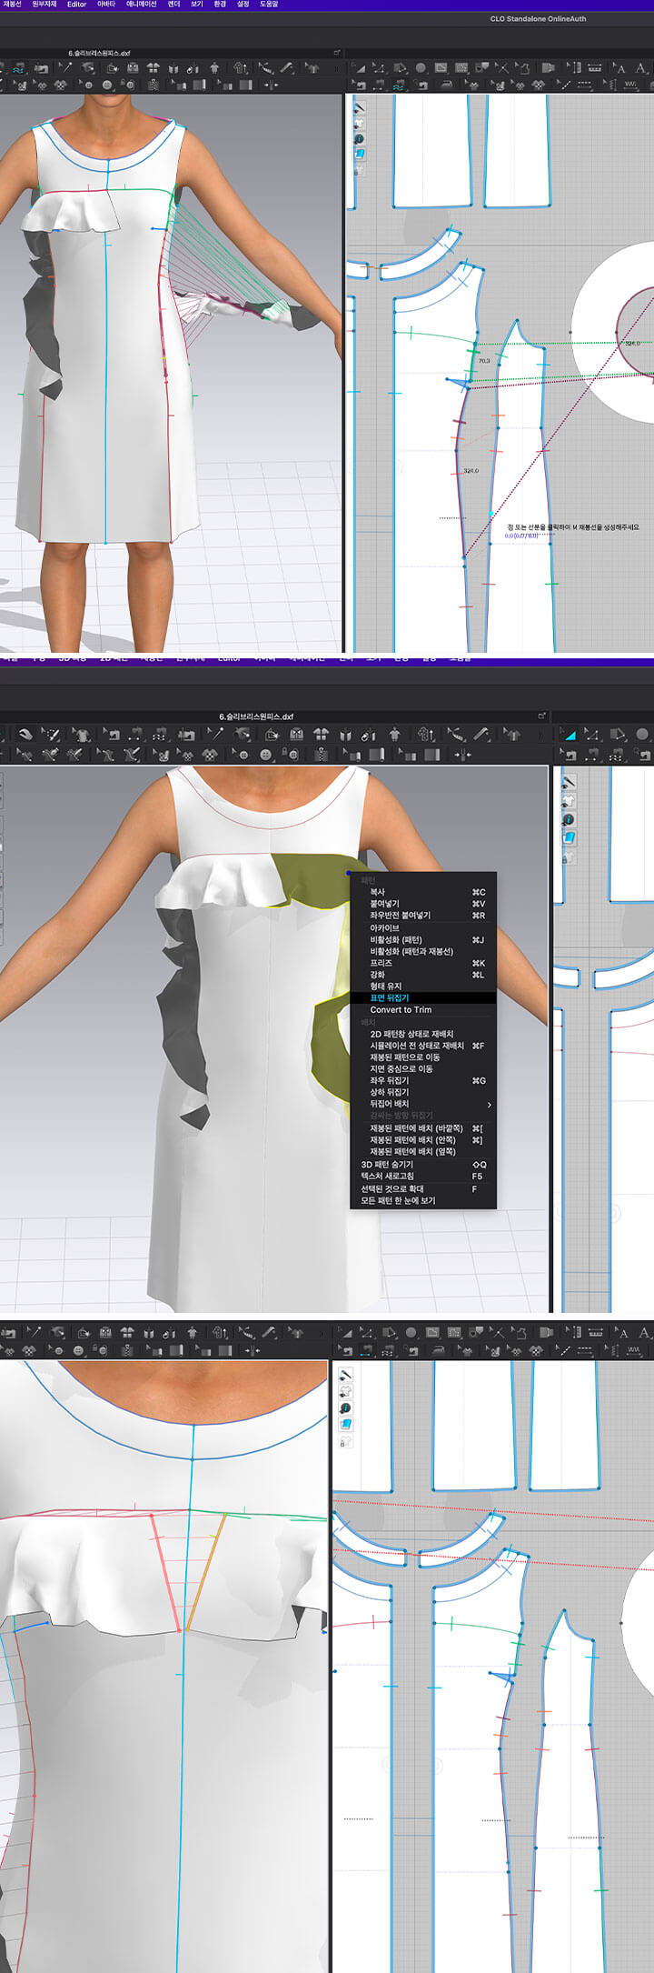Choose 형태 유지 in the context menu
This screenshot has width=654, height=1973.
(x=422, y=986)
